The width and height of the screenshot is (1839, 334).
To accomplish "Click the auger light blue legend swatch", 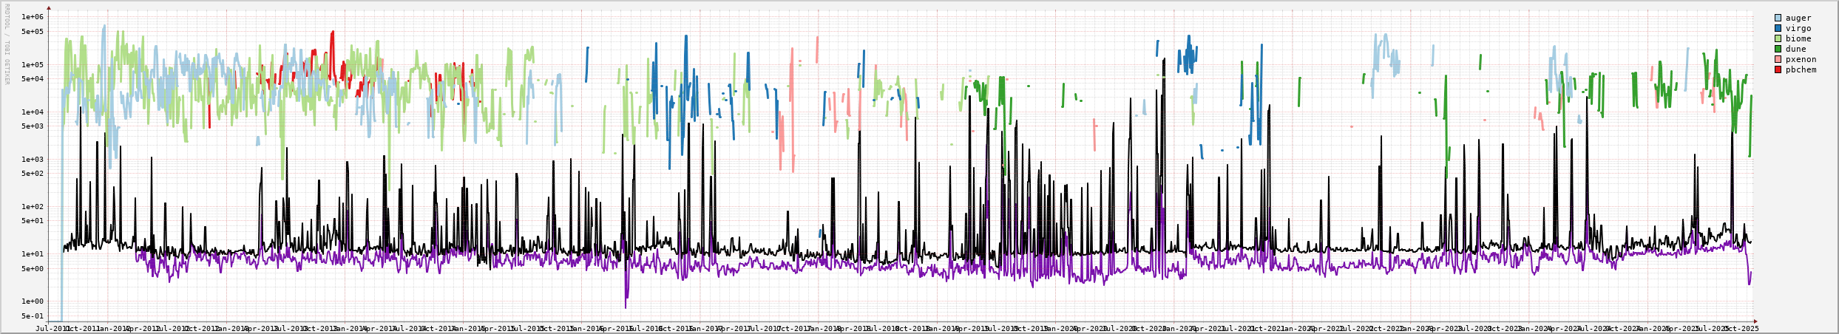I will coord(1778,18).
